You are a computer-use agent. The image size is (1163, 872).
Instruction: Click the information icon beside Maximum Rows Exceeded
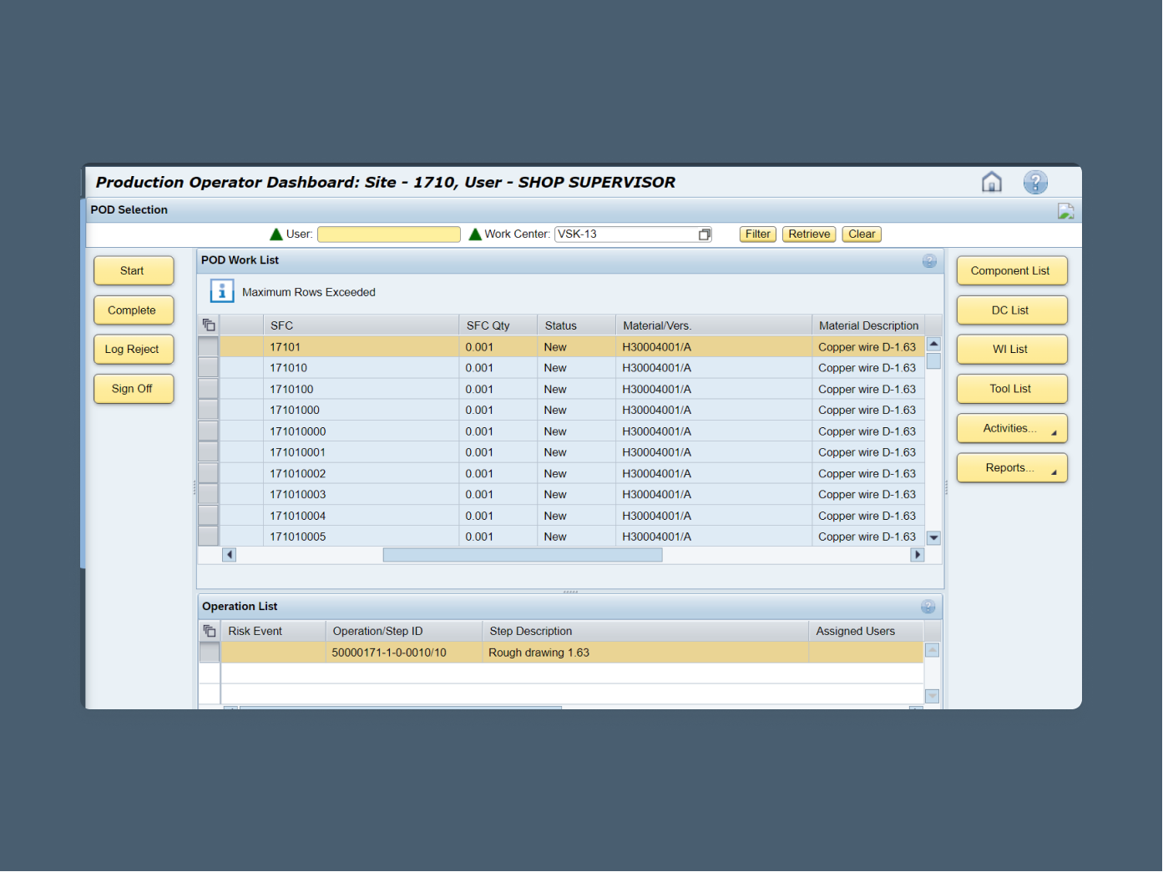(221, 291)
